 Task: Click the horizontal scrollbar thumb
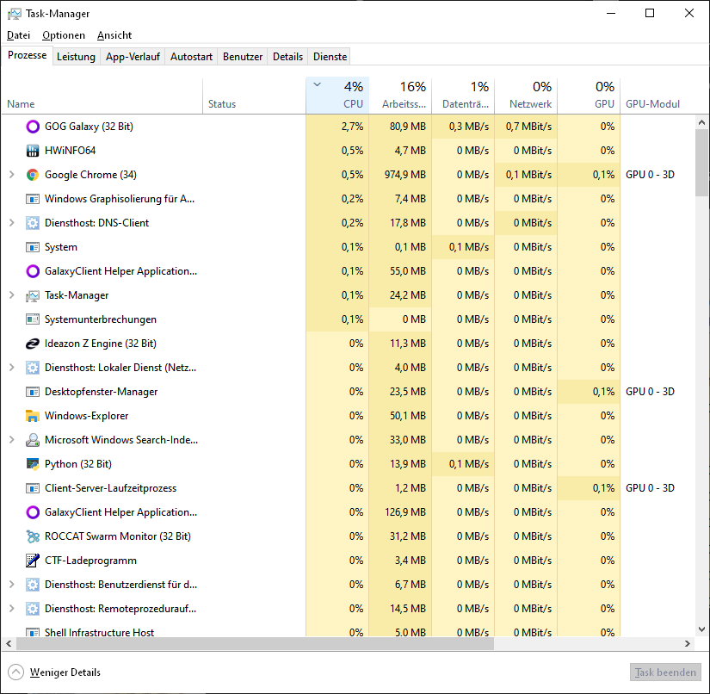(255, 643)
